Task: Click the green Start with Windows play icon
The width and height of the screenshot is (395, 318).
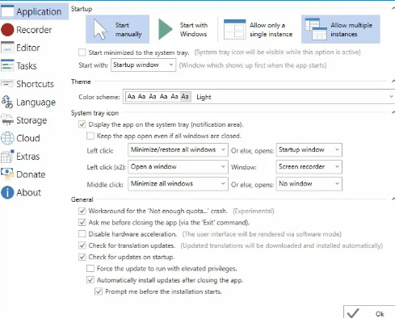Action: click(x=165, y=29)
